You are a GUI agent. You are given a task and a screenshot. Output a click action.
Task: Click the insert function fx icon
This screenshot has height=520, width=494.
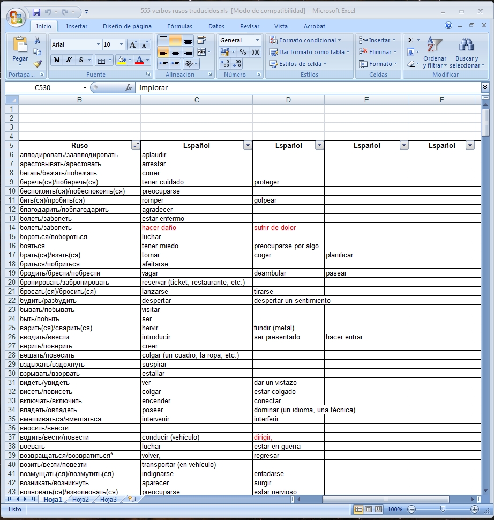129,87
